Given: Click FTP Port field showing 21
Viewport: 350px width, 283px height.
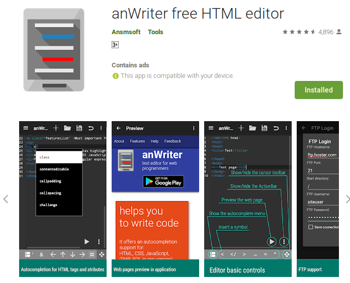Looking at the screenshot, I should click(323, 170).
